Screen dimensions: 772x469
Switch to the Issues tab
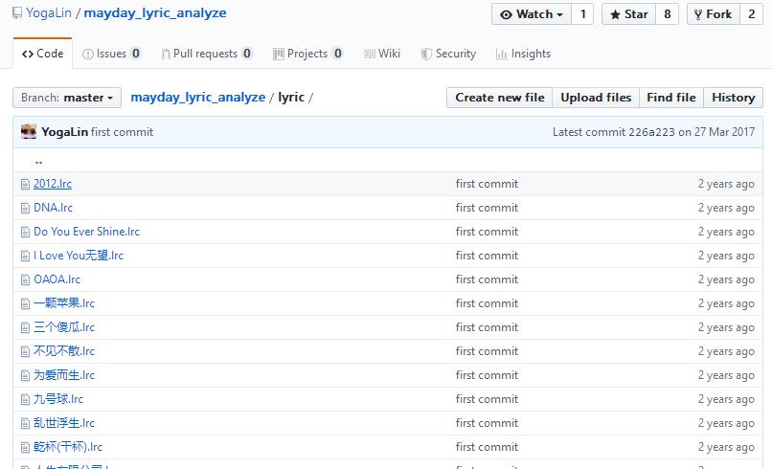pos(111,54)
